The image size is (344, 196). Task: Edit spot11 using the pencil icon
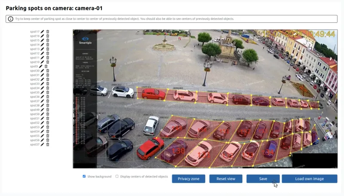(x=42, y=58)
